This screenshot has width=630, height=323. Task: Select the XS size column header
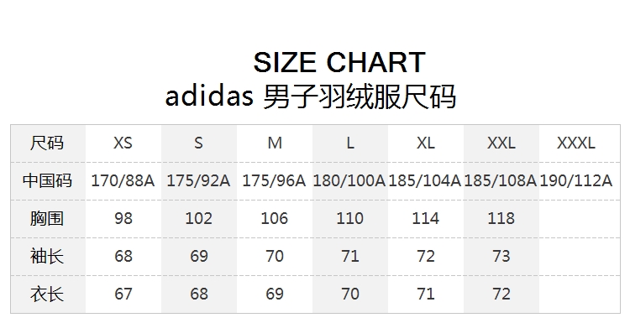[x=123, y=143]
